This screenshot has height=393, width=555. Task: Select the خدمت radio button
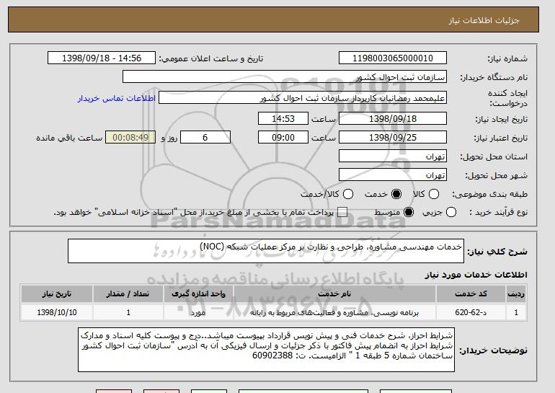tap(396, 194)
